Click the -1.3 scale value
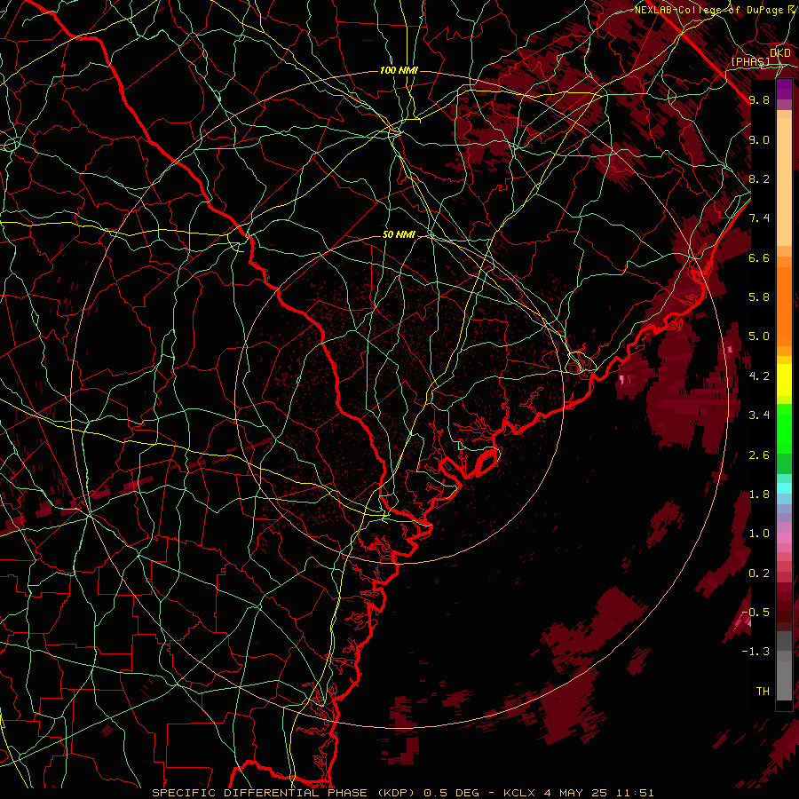The height and width of the screenshot is (799, 799). coord(755,652)
